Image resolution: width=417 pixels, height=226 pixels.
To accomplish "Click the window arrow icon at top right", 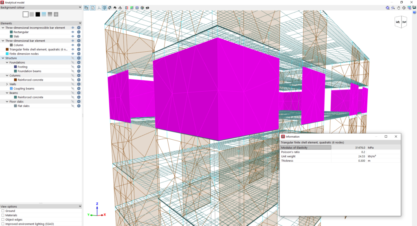I will [x=409, y=8].
